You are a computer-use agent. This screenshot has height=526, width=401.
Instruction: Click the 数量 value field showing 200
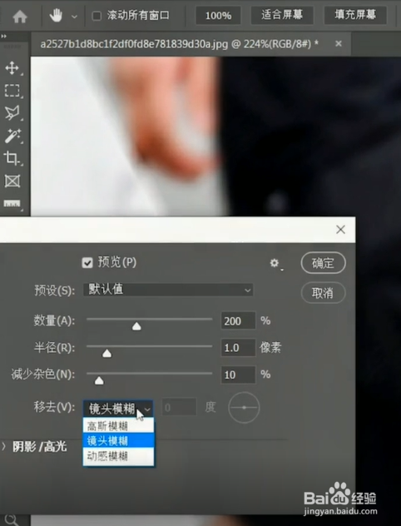[x=238, y=321]
